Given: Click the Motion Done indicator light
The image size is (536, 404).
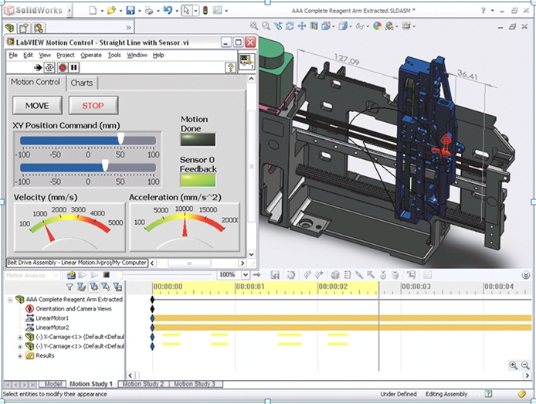Looking at the screenshot, I should pyautogui.click(x=198, y=140).
